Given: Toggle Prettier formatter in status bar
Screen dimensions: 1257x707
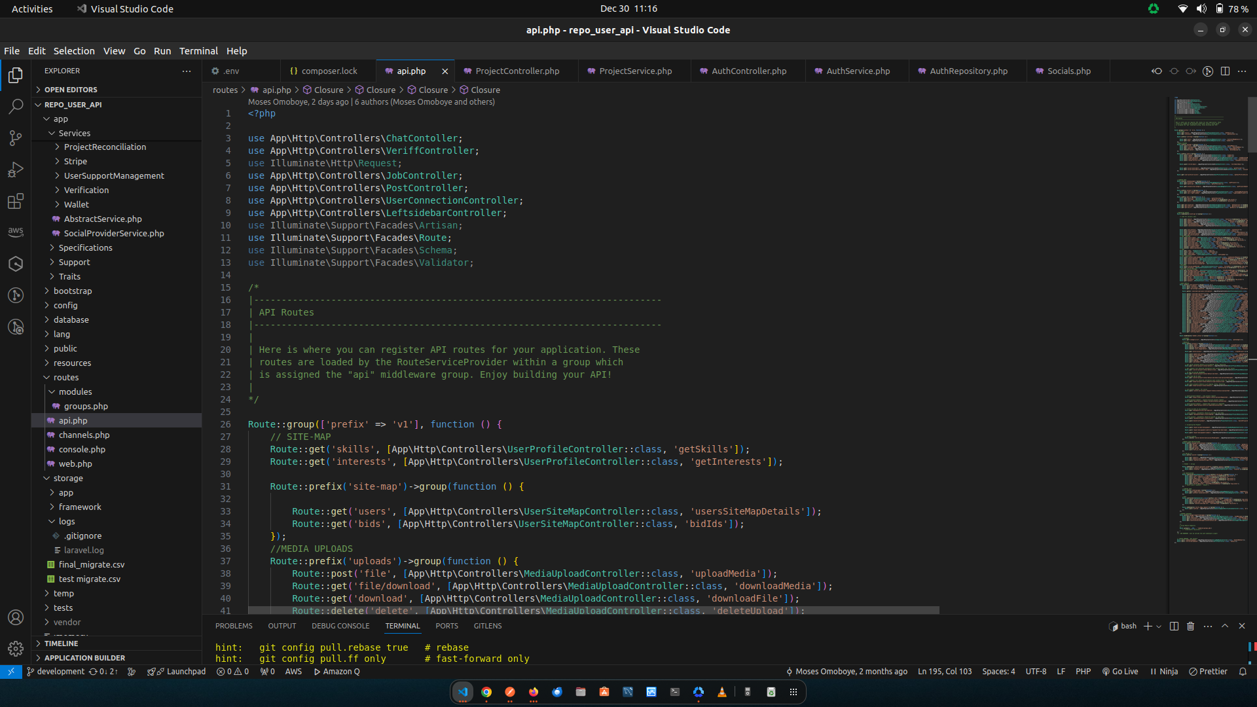Looking at the screenshot, I should 1208,672.
